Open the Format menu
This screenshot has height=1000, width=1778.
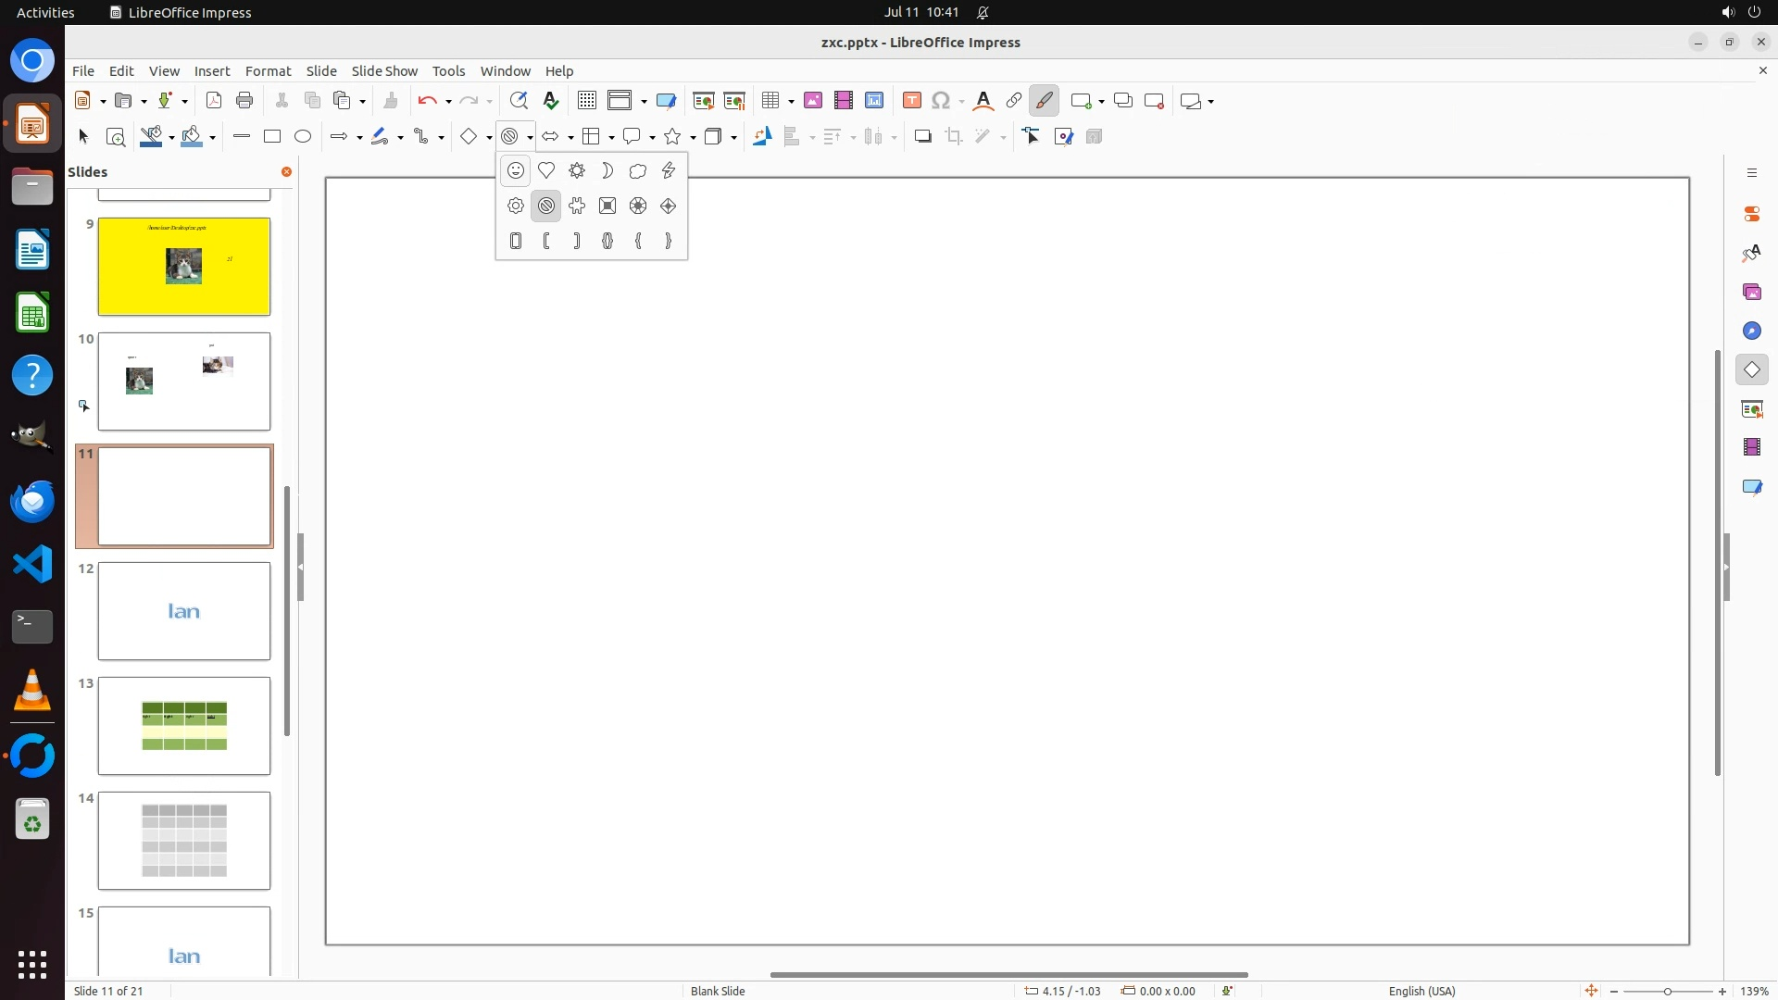(268, 70)
